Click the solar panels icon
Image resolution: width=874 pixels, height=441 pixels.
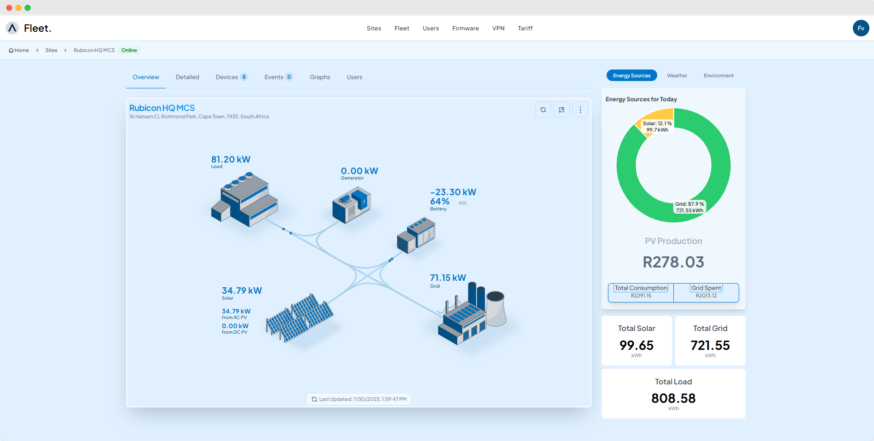[x=300, y=318]
